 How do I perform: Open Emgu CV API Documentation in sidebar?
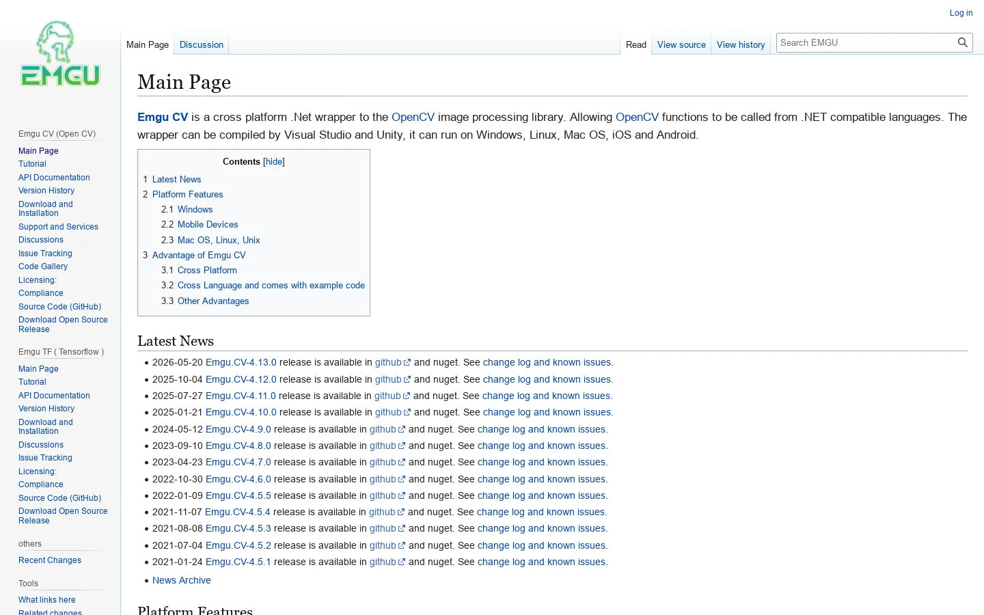54,178
